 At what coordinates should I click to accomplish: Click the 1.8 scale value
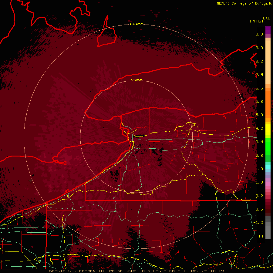pyautogui.click(x=259, y=169)
